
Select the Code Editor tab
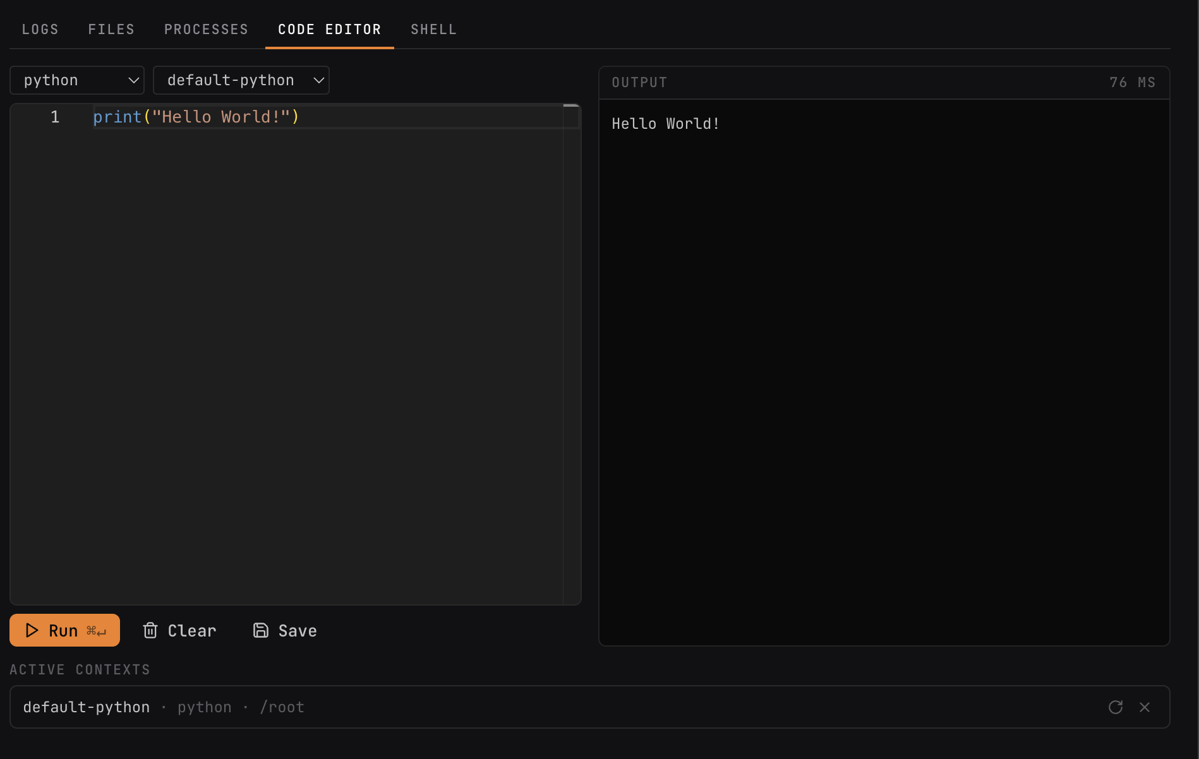coord(330,30)
